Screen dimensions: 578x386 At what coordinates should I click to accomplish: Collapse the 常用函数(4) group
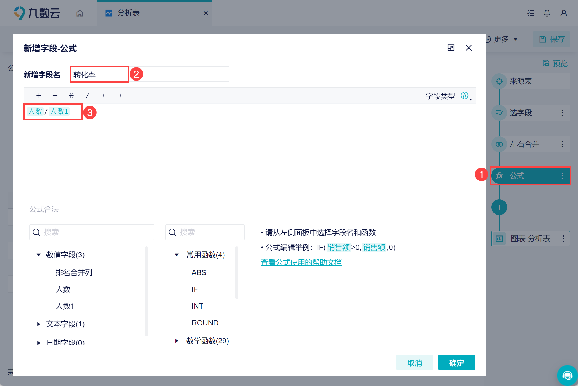[177, 255]
